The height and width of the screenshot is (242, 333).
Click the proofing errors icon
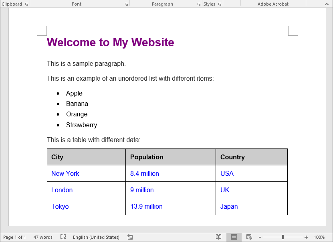tap(63, 237)
